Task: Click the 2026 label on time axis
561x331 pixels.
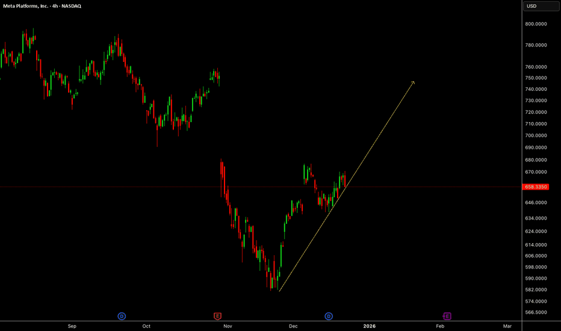Action: [369, 326]
